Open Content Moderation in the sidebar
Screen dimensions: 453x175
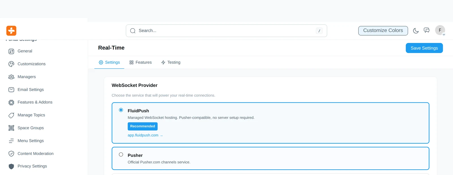(x=35, y=154)
